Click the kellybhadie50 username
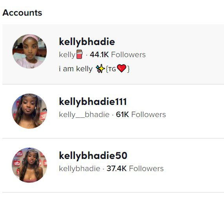This screenshot has height=202, width=224. click(93, 156)
